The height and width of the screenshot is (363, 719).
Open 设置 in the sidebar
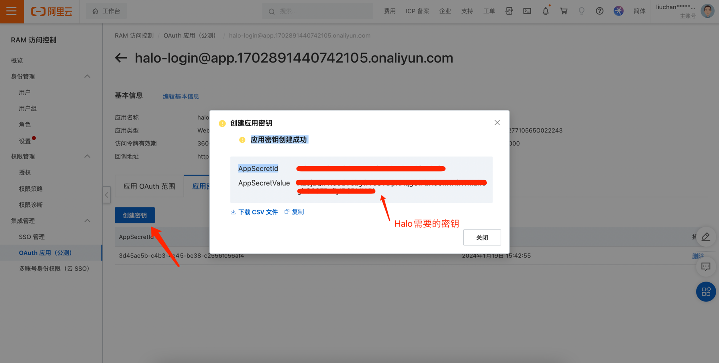click(x=25, y=141)
